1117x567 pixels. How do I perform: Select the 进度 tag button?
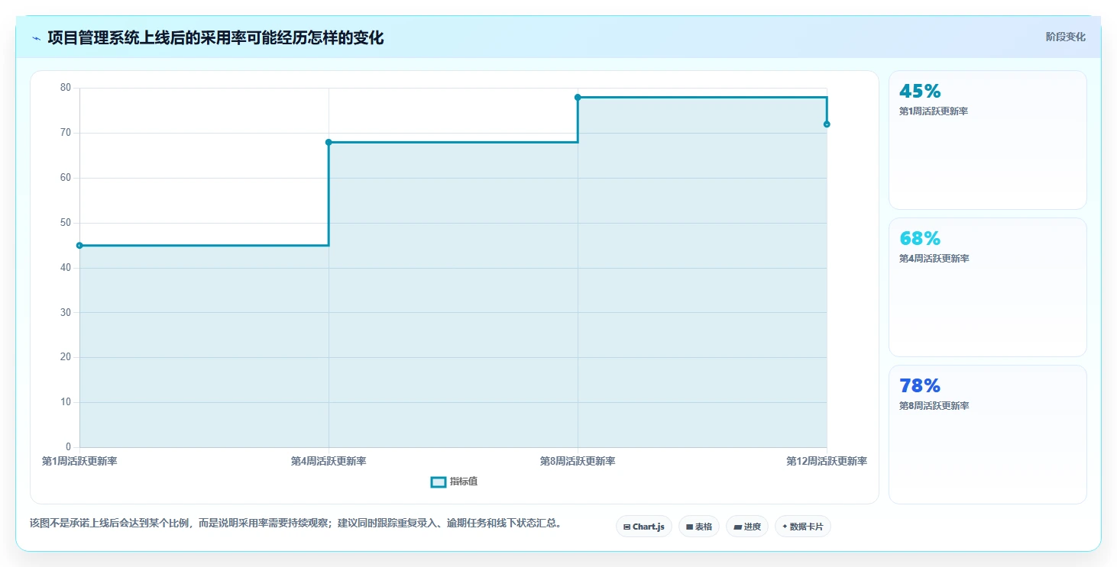(747, 527)
